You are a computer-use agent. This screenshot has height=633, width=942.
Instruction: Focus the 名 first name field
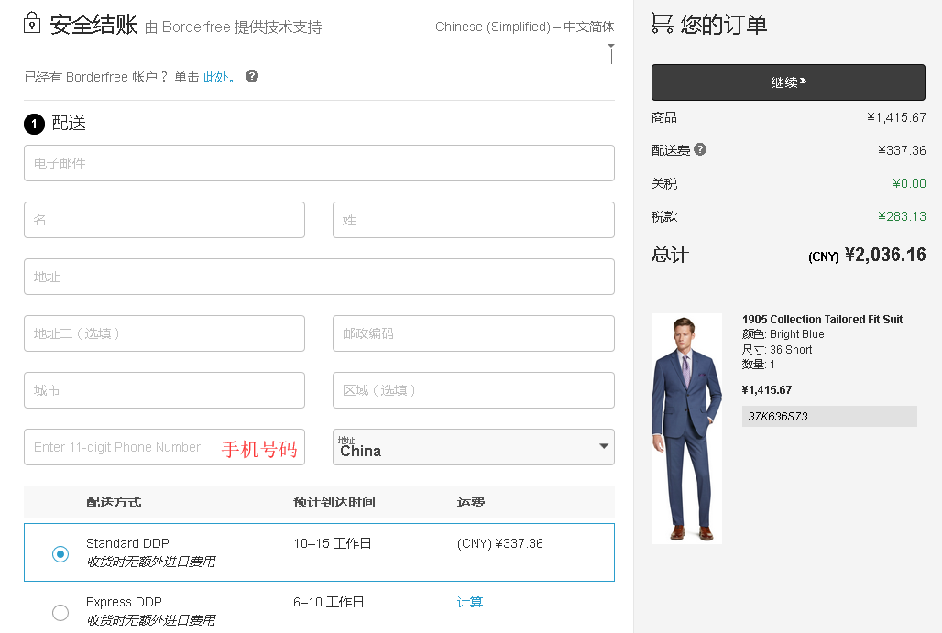click(x=164, y=220)
